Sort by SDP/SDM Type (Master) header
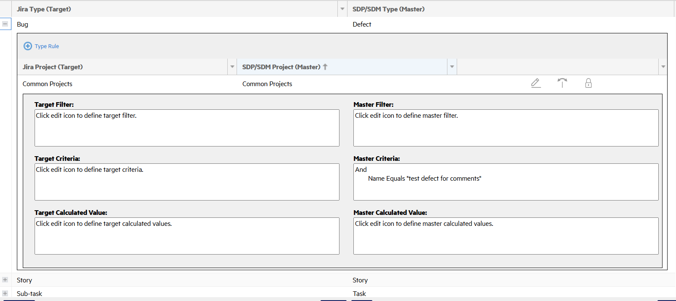Viewport: 676px width, 301px height. 388,9
